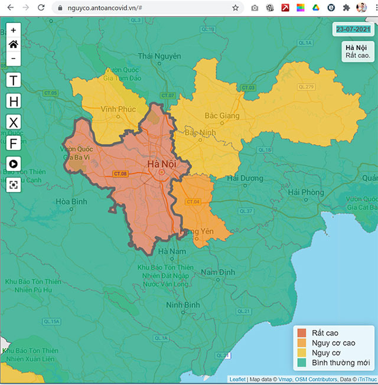Image resolution: width=378 pixels, height=385 pixels.
Task: Reload the page with refresh icon
Action: click(41, 8)
